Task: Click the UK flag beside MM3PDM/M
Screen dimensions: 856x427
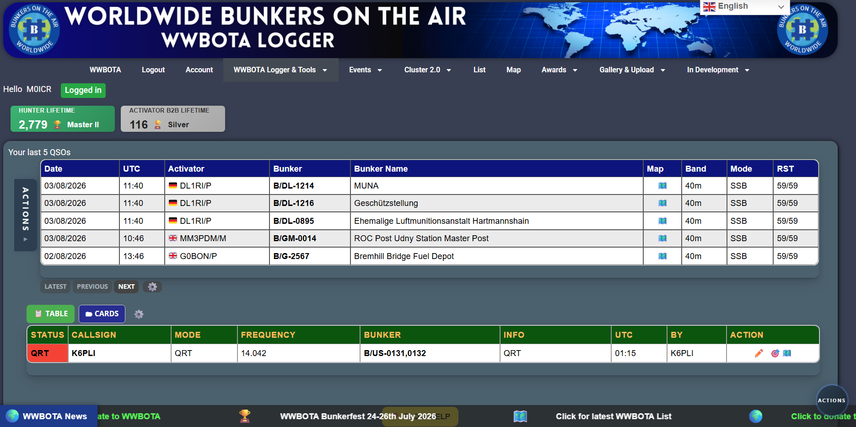Action: (173, 238)
